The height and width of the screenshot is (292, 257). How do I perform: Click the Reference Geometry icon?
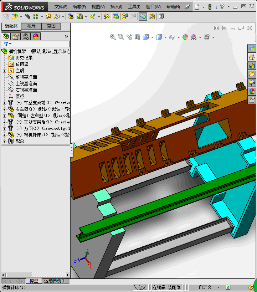93,16
